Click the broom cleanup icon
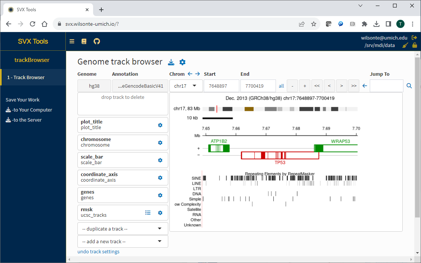The width and height of the screenshot is (421, 263). [405, 45]
